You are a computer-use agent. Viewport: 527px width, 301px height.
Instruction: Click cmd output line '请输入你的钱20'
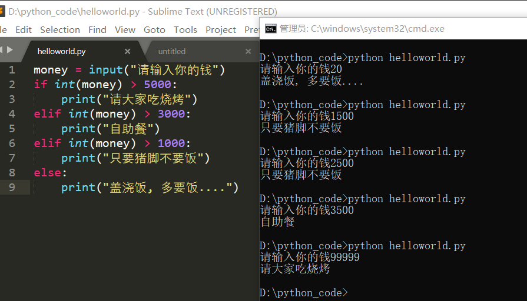coord(301,69)
